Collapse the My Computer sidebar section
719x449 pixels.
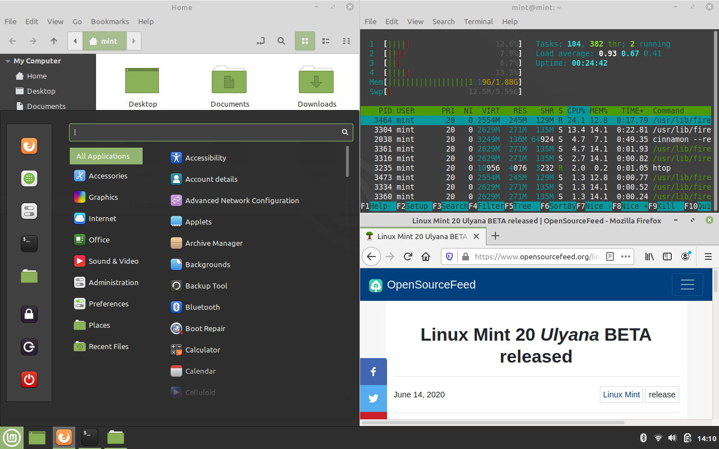[8, 61]
